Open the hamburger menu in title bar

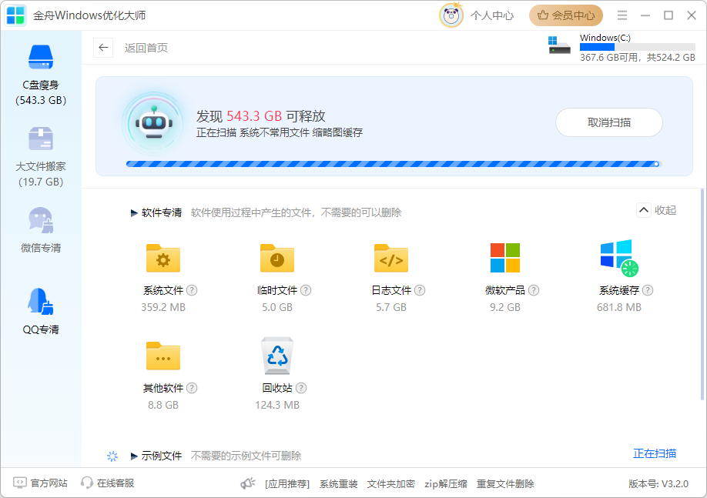(x=622, y=15)
